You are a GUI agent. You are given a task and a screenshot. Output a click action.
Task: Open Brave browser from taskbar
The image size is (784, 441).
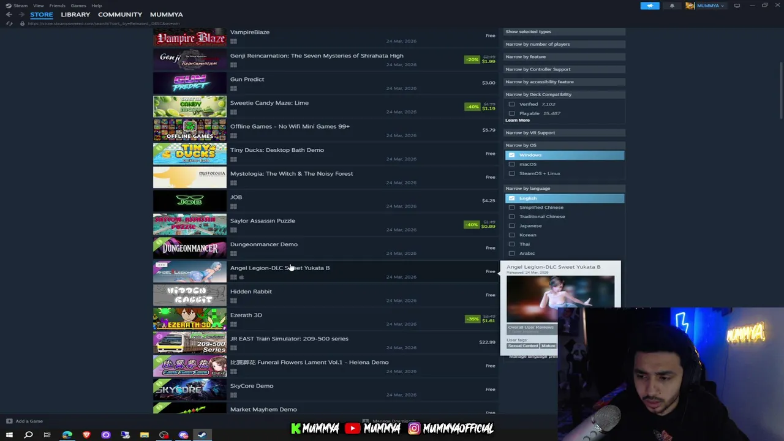(86, 435)
